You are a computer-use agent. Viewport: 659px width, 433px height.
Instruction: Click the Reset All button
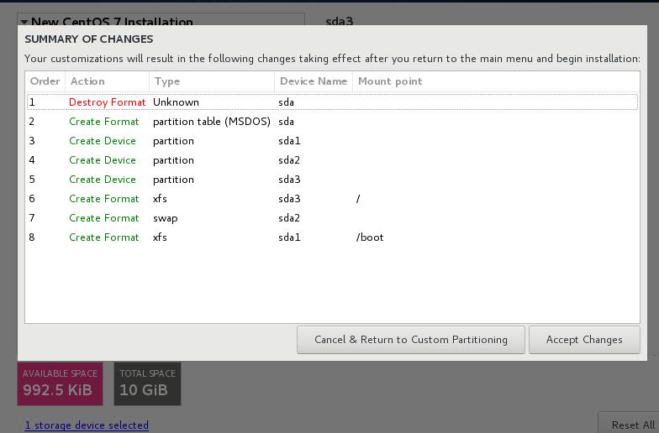click(632, 425)
